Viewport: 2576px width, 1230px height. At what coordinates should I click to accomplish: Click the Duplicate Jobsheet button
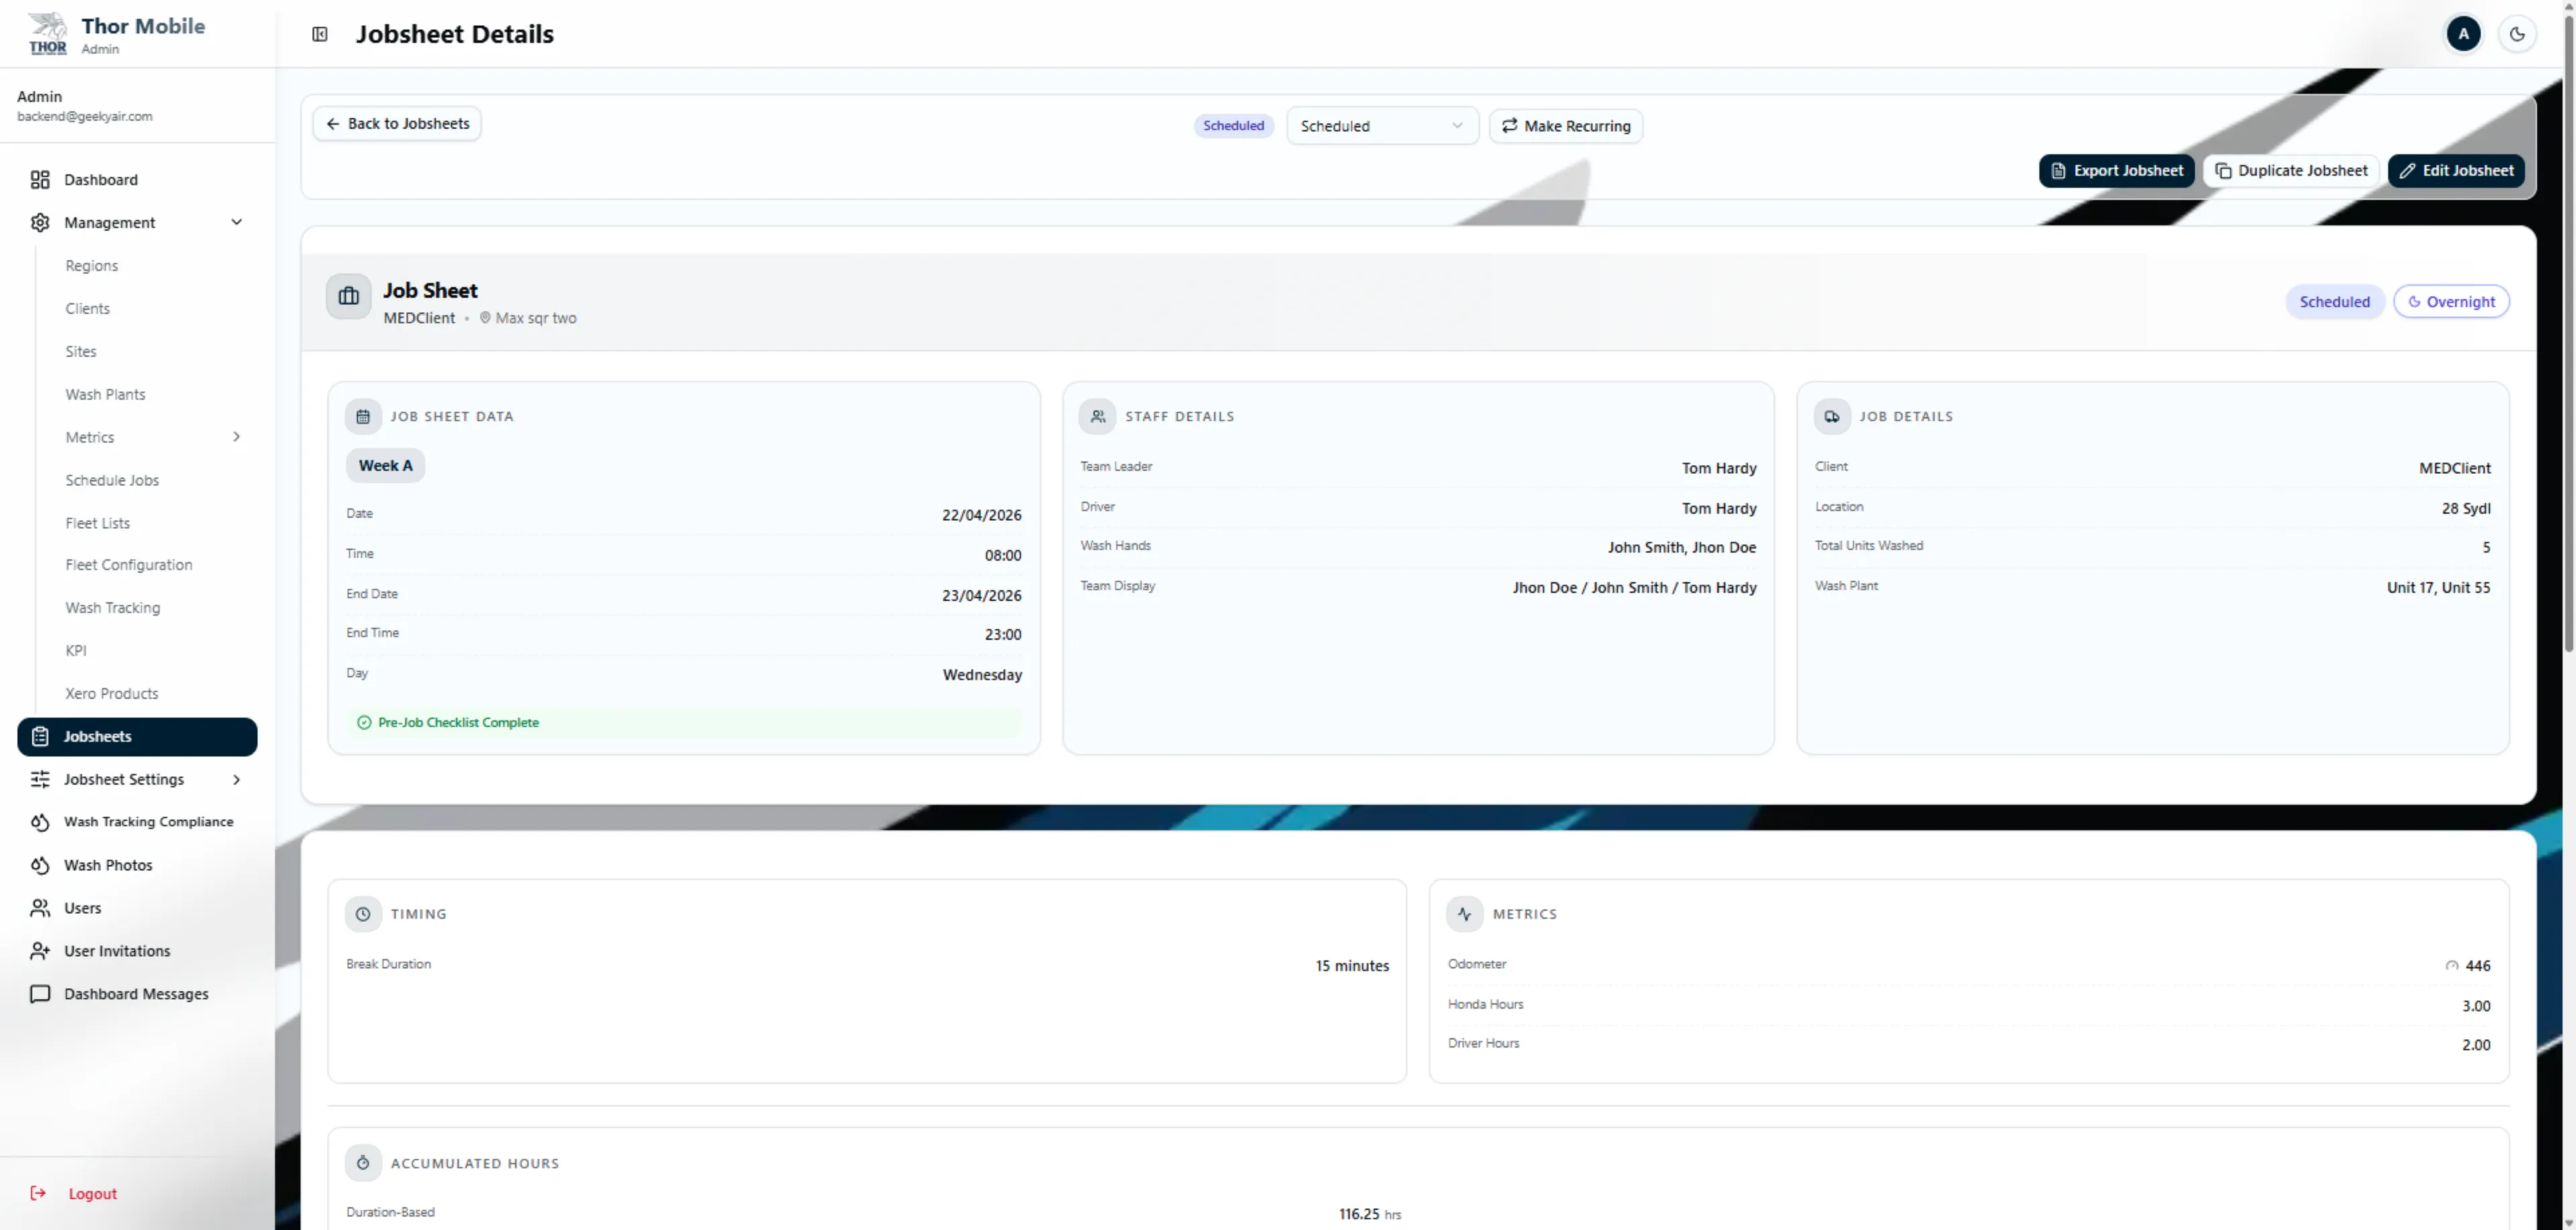[x=2290, y=171]
